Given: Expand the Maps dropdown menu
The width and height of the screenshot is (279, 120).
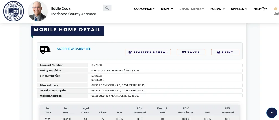Looking at the screenshot, I should point(167,9).
